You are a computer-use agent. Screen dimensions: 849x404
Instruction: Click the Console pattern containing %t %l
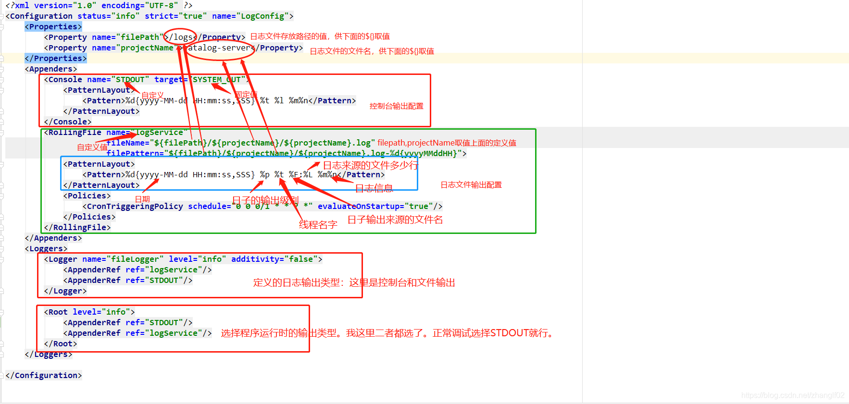pos(219,100)
